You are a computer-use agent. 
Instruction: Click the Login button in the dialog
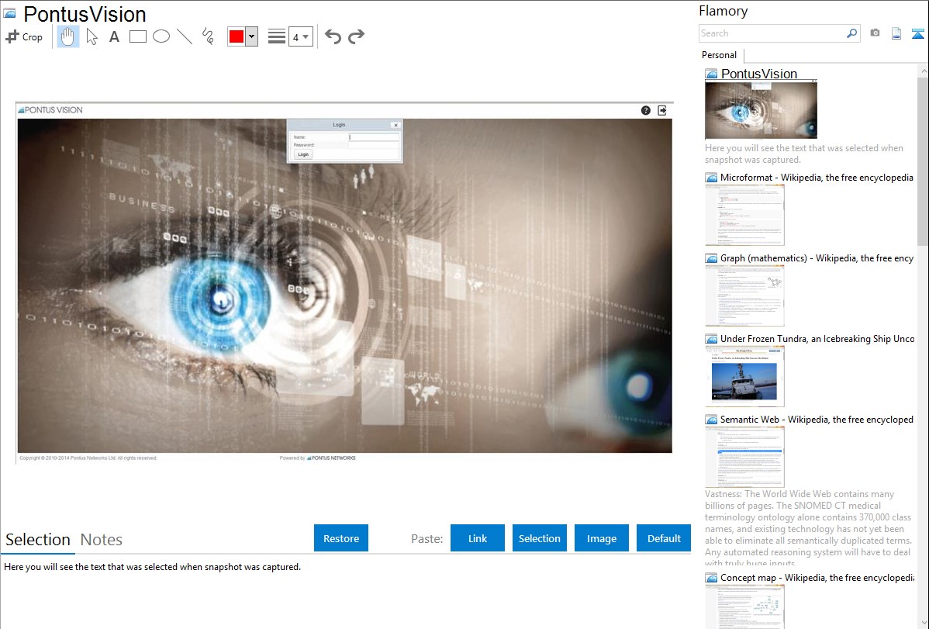303,154
